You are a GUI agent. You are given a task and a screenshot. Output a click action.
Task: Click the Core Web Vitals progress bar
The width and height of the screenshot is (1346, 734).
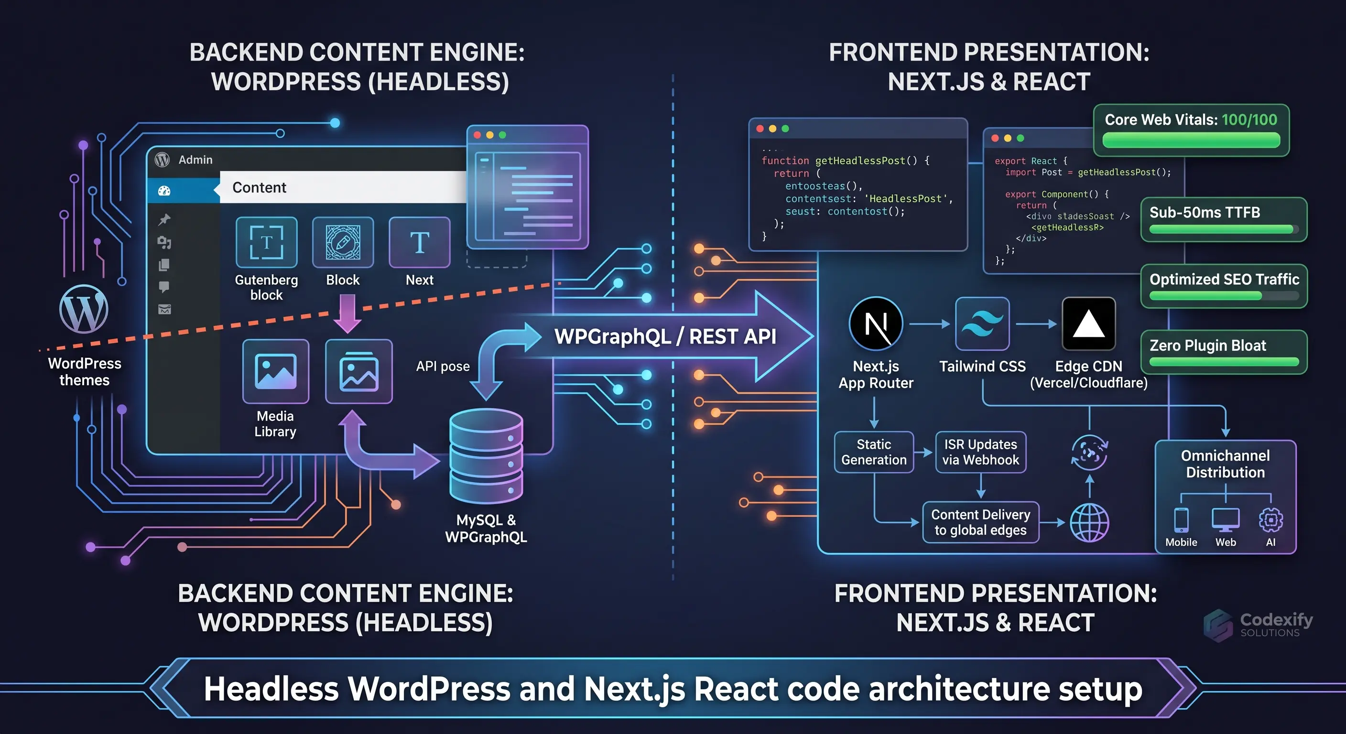[1191, 140]
